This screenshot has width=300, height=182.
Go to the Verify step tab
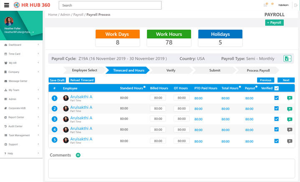pos(171,70)
